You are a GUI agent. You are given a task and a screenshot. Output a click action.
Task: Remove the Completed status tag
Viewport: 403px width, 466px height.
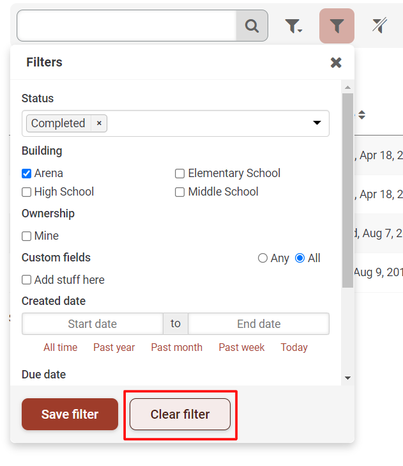pos(99,123)
